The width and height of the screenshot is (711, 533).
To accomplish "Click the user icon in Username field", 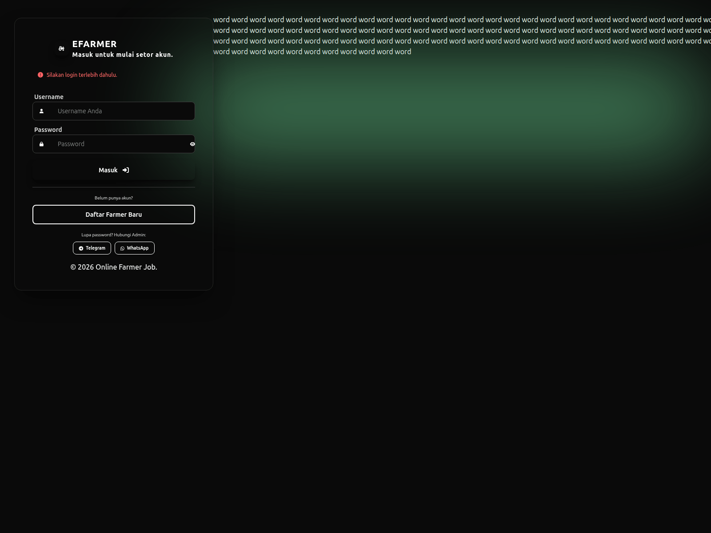I will (x=41, y=111).
